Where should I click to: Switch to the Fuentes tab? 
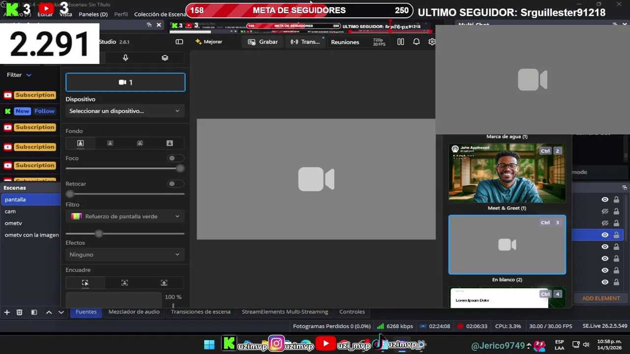pyautogui.click(x=86, y=312)
